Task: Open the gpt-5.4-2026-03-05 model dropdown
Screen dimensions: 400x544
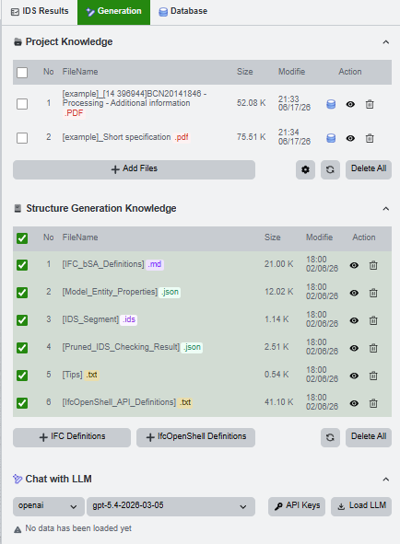Action: (x=171, y=506)
